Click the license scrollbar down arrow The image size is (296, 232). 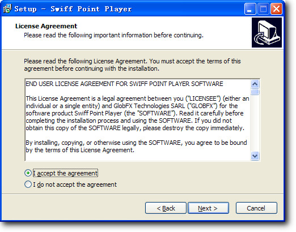(x=255, y=156)
